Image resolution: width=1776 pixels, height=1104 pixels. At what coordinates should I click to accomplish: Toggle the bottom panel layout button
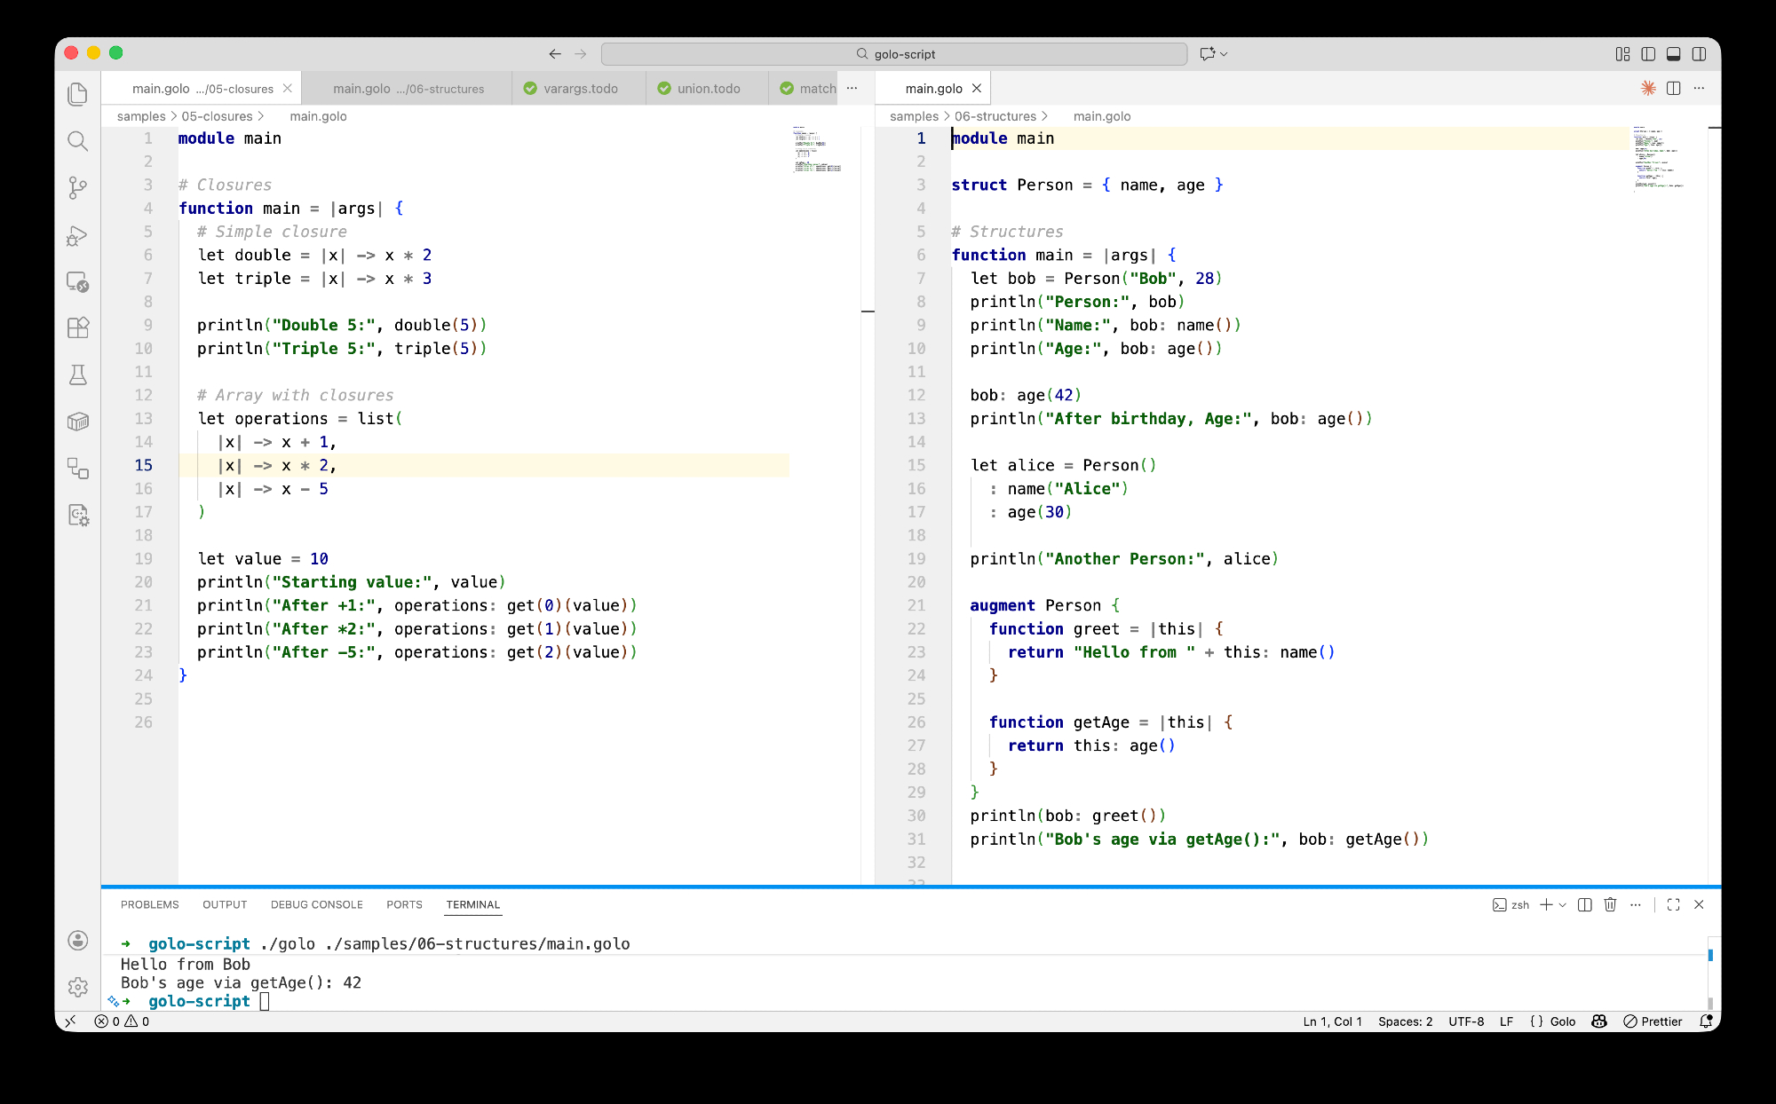(1673, 54)
